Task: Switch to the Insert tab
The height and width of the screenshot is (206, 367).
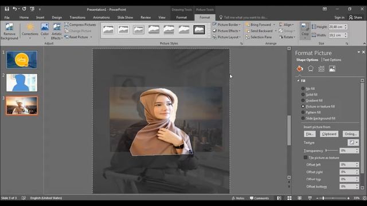Action: point(40,18)
